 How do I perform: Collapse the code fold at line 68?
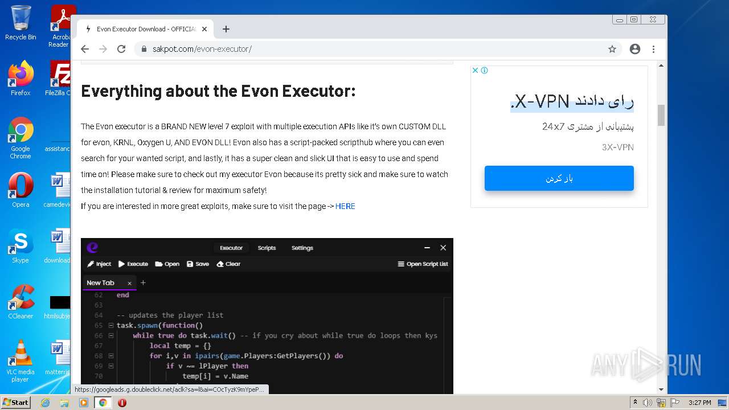tap(111, 356)
